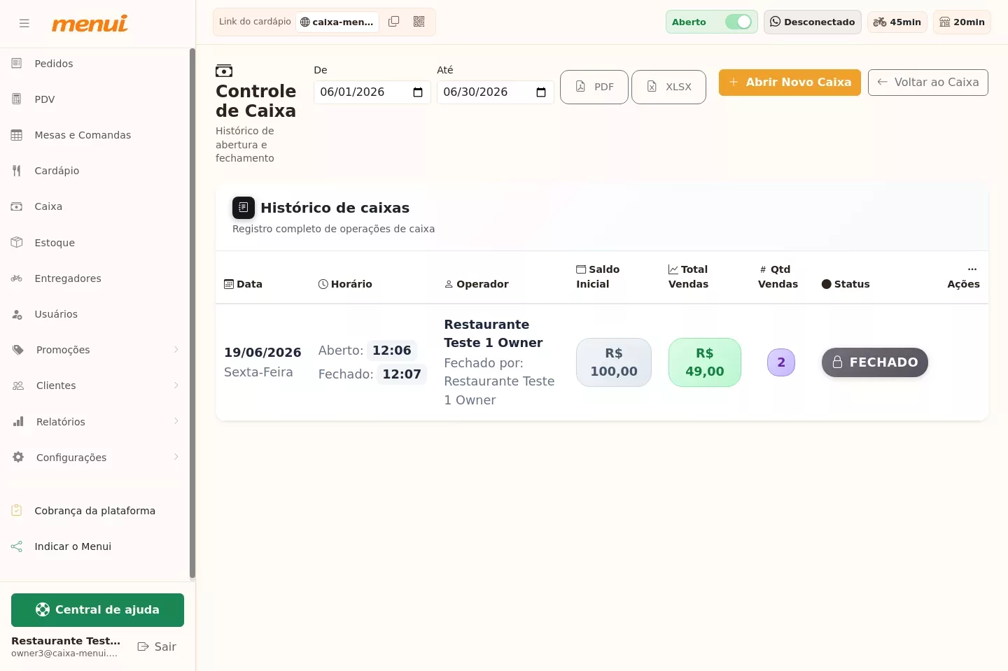
Task: Expand the Relatórios submenu chevron
Action: pos(176,421)
